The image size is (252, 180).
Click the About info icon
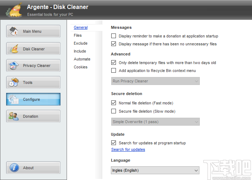click(14, 168)
